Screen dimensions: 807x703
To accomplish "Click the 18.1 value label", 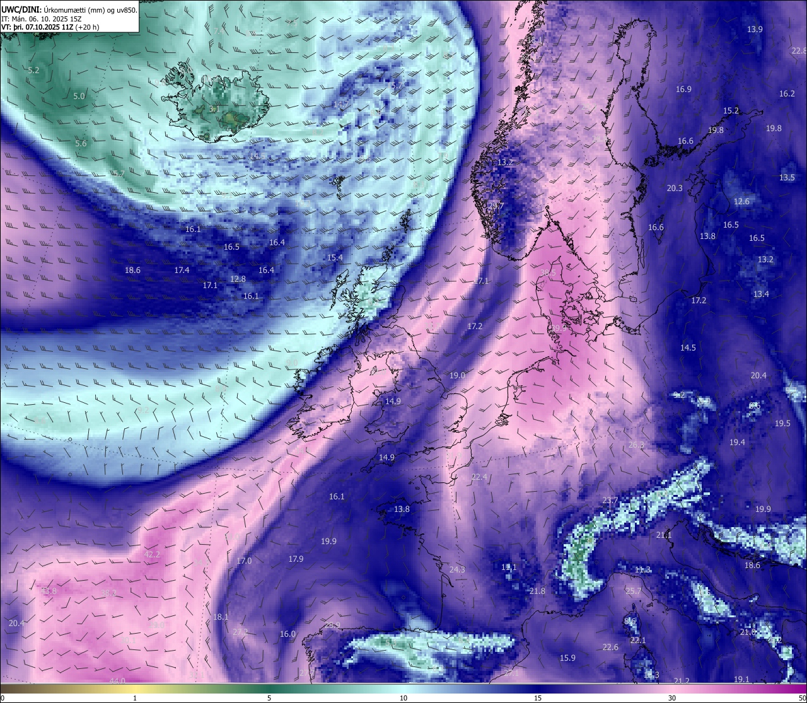I will pos(221,617).
